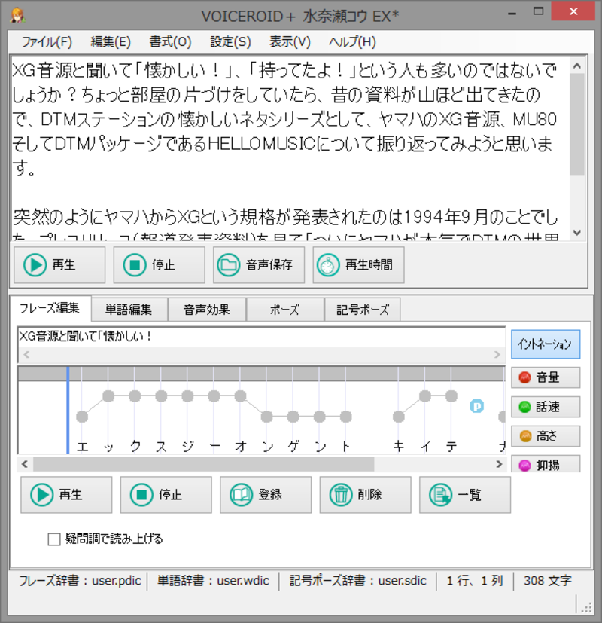This screenshot has height=623, width=602.
Task: Click the intonation graph left scroll arrow
Action: pos(25,464)
